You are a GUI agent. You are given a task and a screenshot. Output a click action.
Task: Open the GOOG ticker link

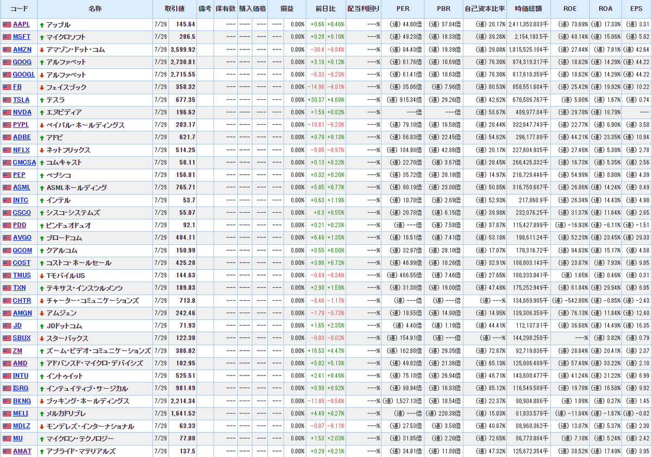pos(22,62)
